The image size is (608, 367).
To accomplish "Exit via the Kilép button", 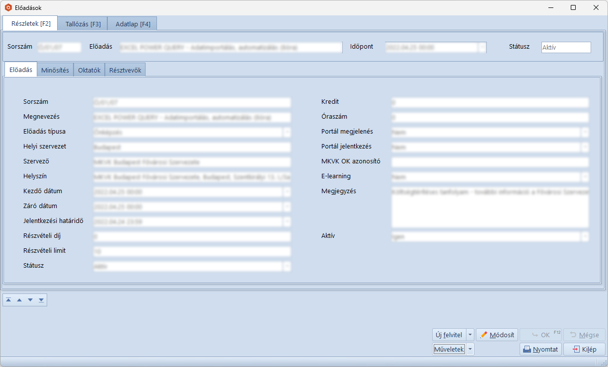I will point(584,349).
